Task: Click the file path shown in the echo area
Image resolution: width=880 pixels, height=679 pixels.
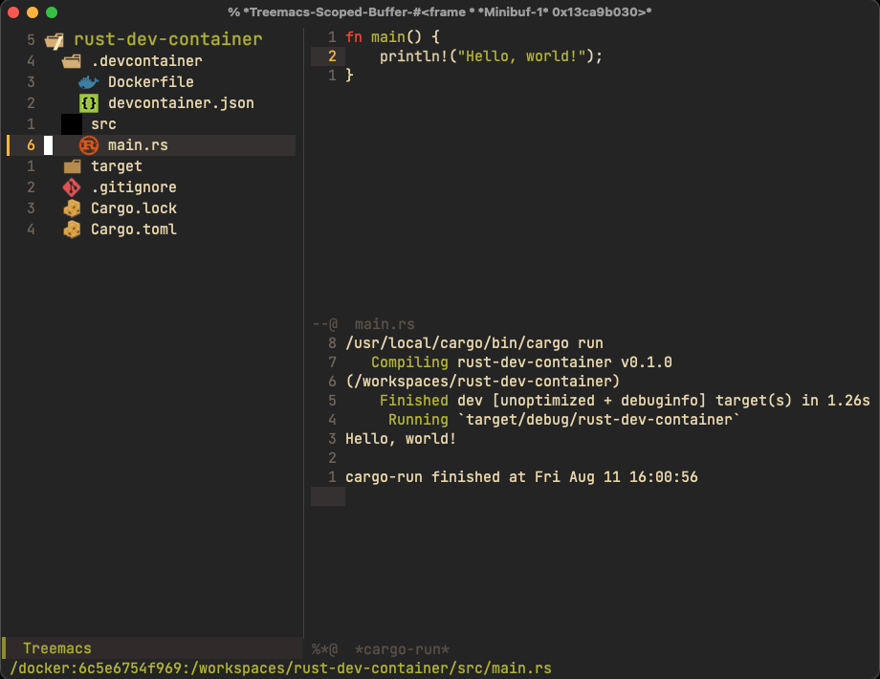Action: coord(277,668)
